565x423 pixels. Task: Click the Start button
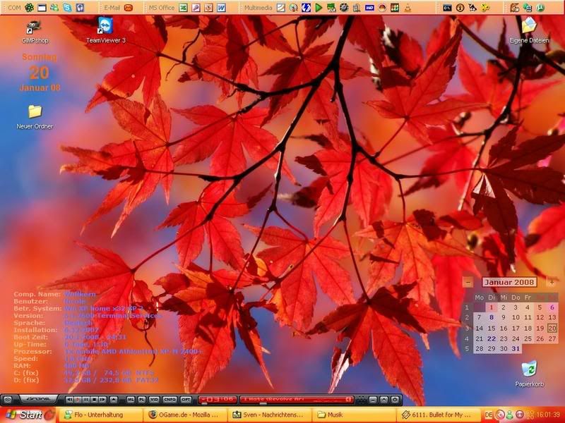[28, 415]
